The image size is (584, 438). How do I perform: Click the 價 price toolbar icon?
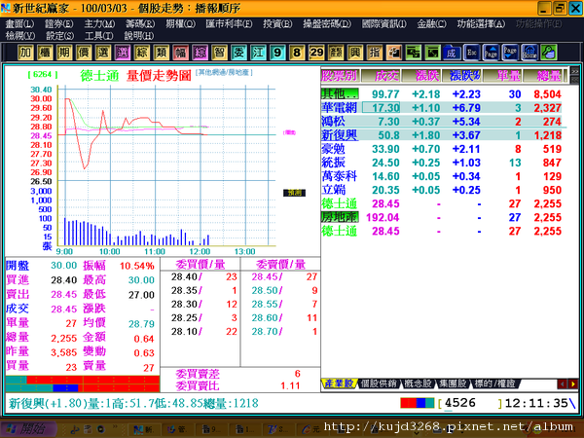(84, 53)
